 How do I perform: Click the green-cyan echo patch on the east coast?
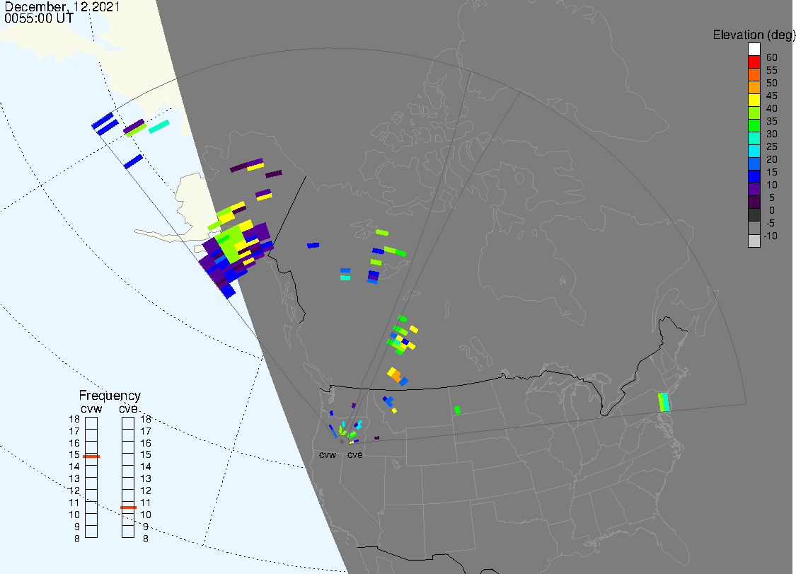(x=664, y=402)
